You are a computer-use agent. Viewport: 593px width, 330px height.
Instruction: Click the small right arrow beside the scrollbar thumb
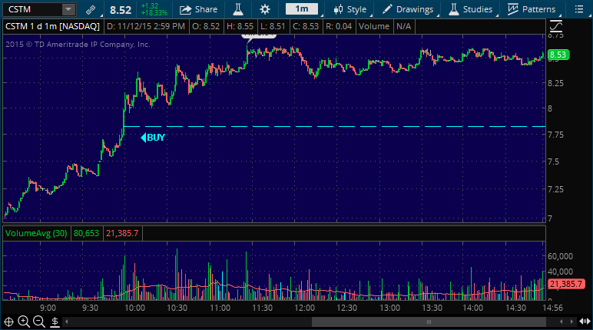pyautogui.click(x=571, y=322)
